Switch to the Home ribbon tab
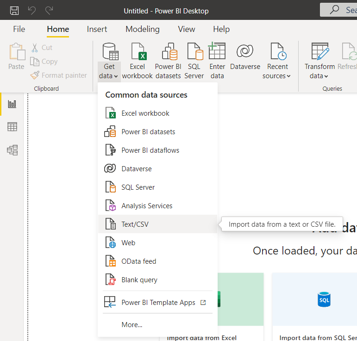 tap(58, 29)
